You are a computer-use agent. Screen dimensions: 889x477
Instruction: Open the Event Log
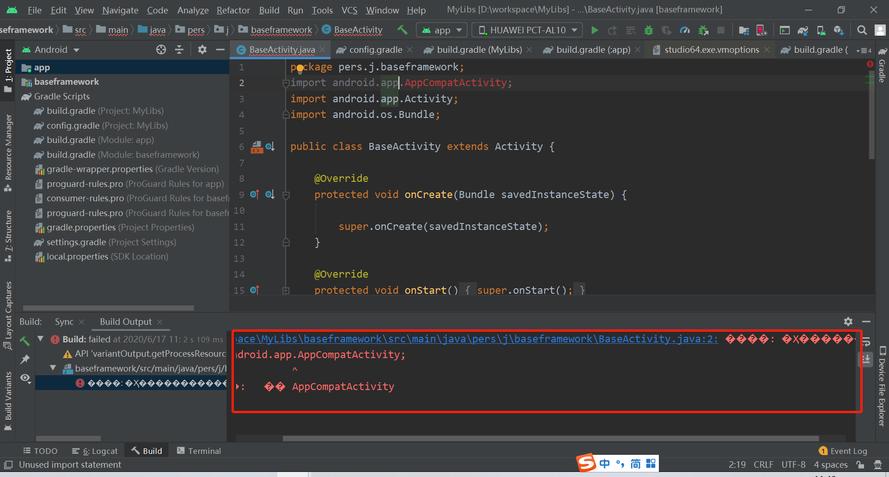tap(849, 450)
